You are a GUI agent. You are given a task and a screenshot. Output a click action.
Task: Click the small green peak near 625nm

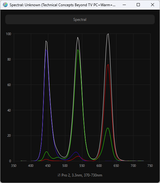tap(108, 128)
